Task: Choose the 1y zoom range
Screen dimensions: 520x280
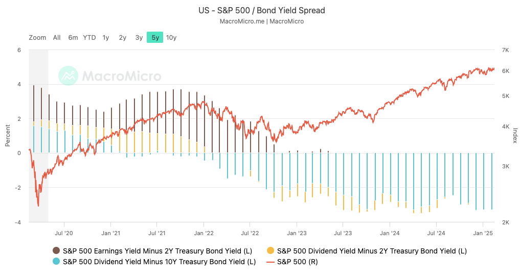Action: [106, 37]
